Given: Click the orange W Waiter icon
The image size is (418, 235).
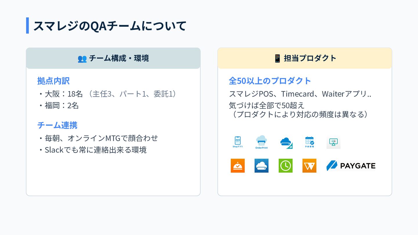Looking at the screenshot, I should pos(309,166).
